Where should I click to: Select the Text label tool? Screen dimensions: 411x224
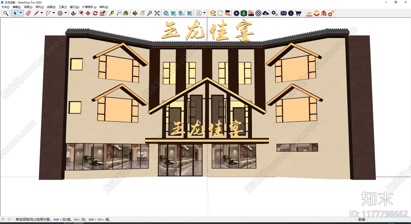[119, 13]
